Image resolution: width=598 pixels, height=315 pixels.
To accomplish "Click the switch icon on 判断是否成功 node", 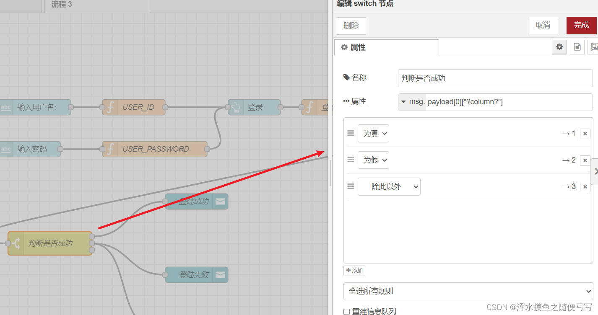I will [16, 243].
